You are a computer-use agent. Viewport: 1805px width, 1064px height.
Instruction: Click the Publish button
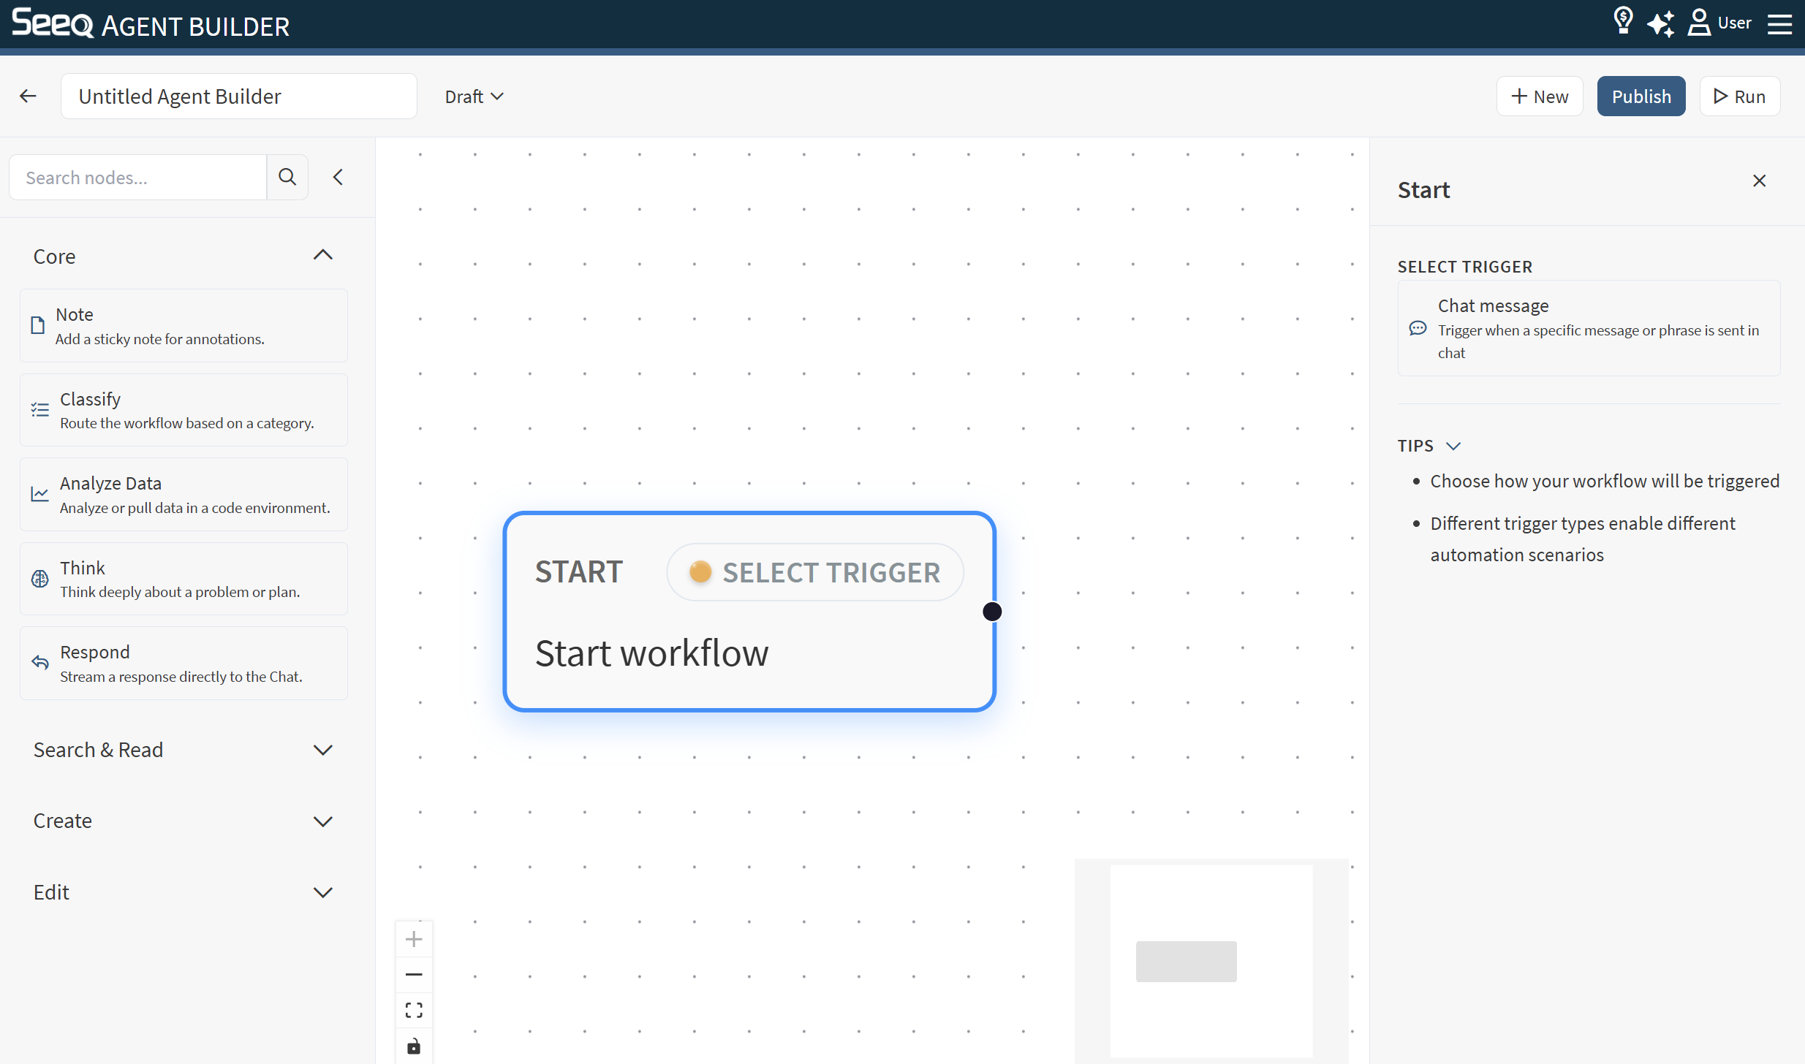click(1641, 96)
